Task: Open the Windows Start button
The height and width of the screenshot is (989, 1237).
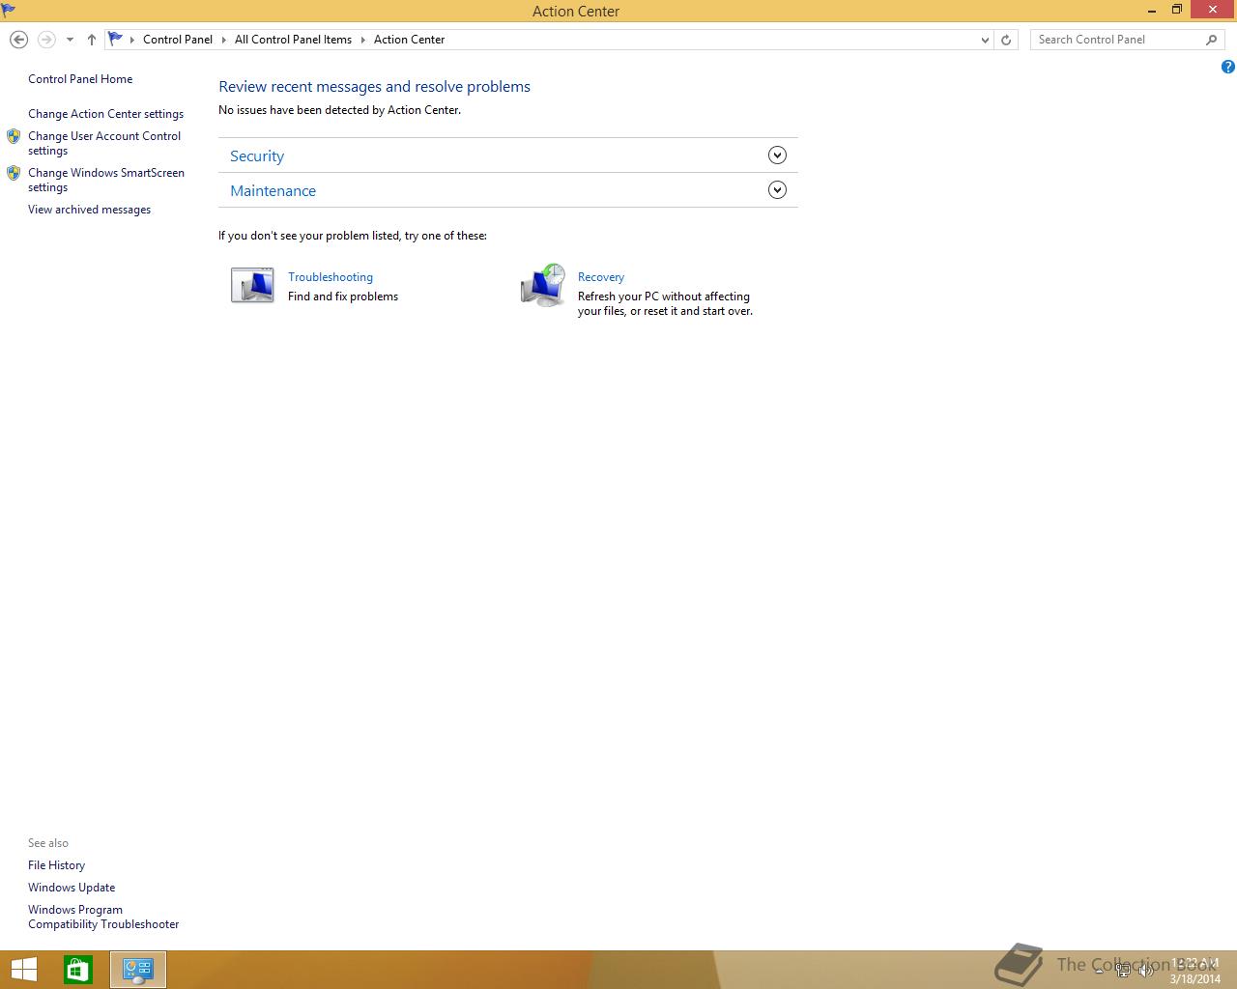Action: tap(23, 970)
